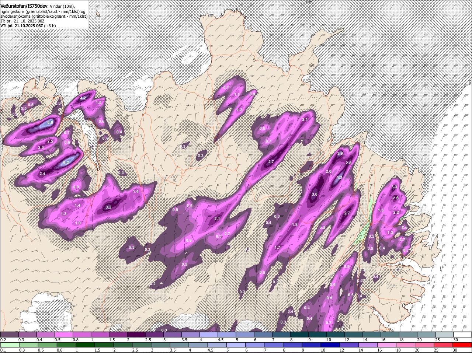Select the 3.0 map value
Image resolution: width=472 pixels, height=353 pixels.
coord(315,194)
